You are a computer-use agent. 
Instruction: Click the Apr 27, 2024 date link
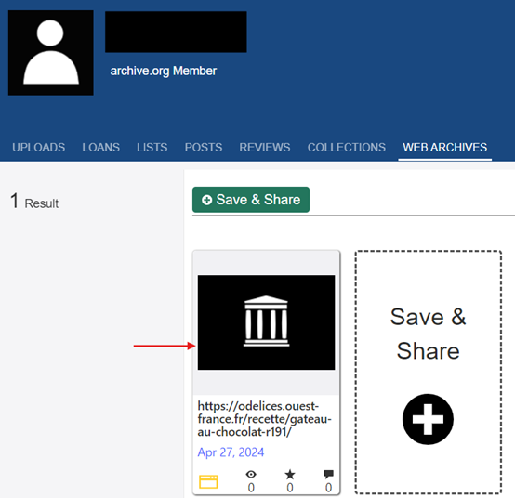coord(231,452)
